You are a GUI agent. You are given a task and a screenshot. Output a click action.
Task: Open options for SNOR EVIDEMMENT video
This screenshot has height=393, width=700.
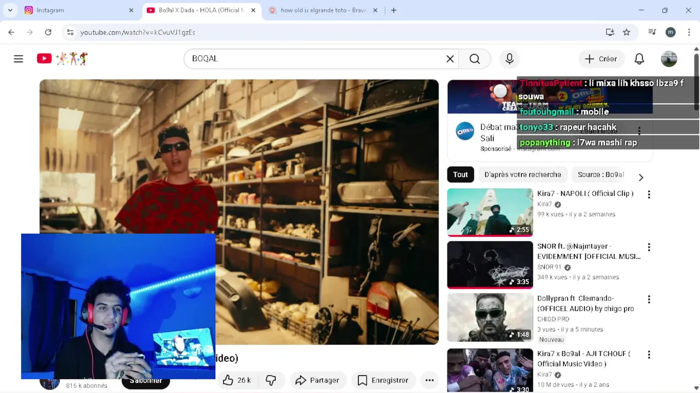tap(649, 247)
